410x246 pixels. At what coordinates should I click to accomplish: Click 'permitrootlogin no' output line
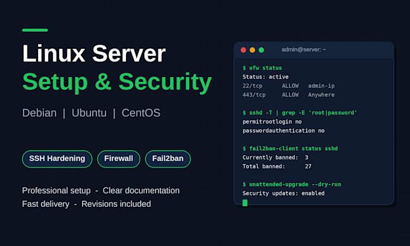tap(272, 121)
